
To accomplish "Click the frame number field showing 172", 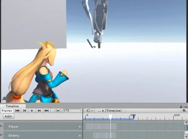I will click(72, 111).
